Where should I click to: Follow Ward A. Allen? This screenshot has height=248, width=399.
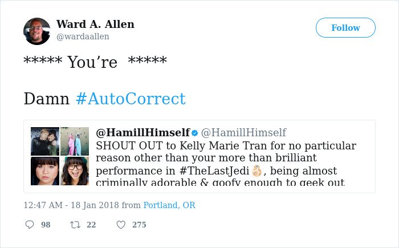click(x=345, y=27)
